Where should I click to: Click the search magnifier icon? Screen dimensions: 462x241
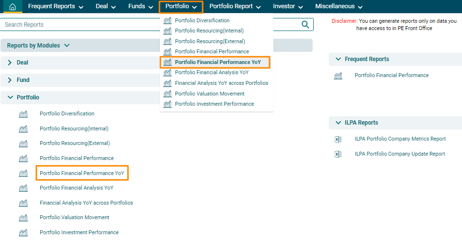(x=305, y=25)
